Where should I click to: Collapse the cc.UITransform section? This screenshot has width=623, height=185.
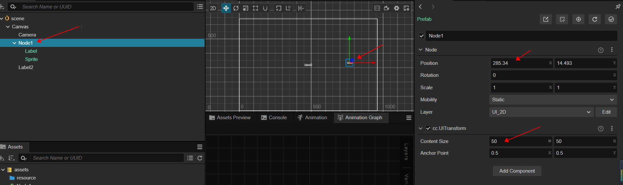(x=420, y=128)
